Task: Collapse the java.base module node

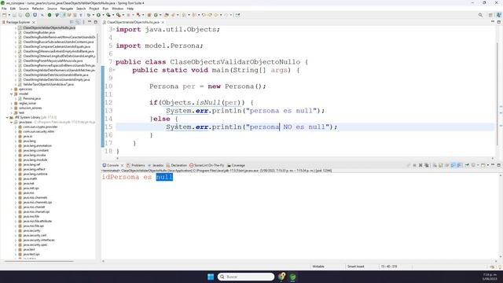Action: click(x=12, y=123)
